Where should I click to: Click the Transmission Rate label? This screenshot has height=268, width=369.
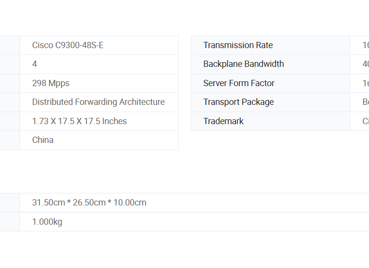coord(238,45)
